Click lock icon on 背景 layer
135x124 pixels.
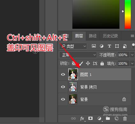[124, 99]
